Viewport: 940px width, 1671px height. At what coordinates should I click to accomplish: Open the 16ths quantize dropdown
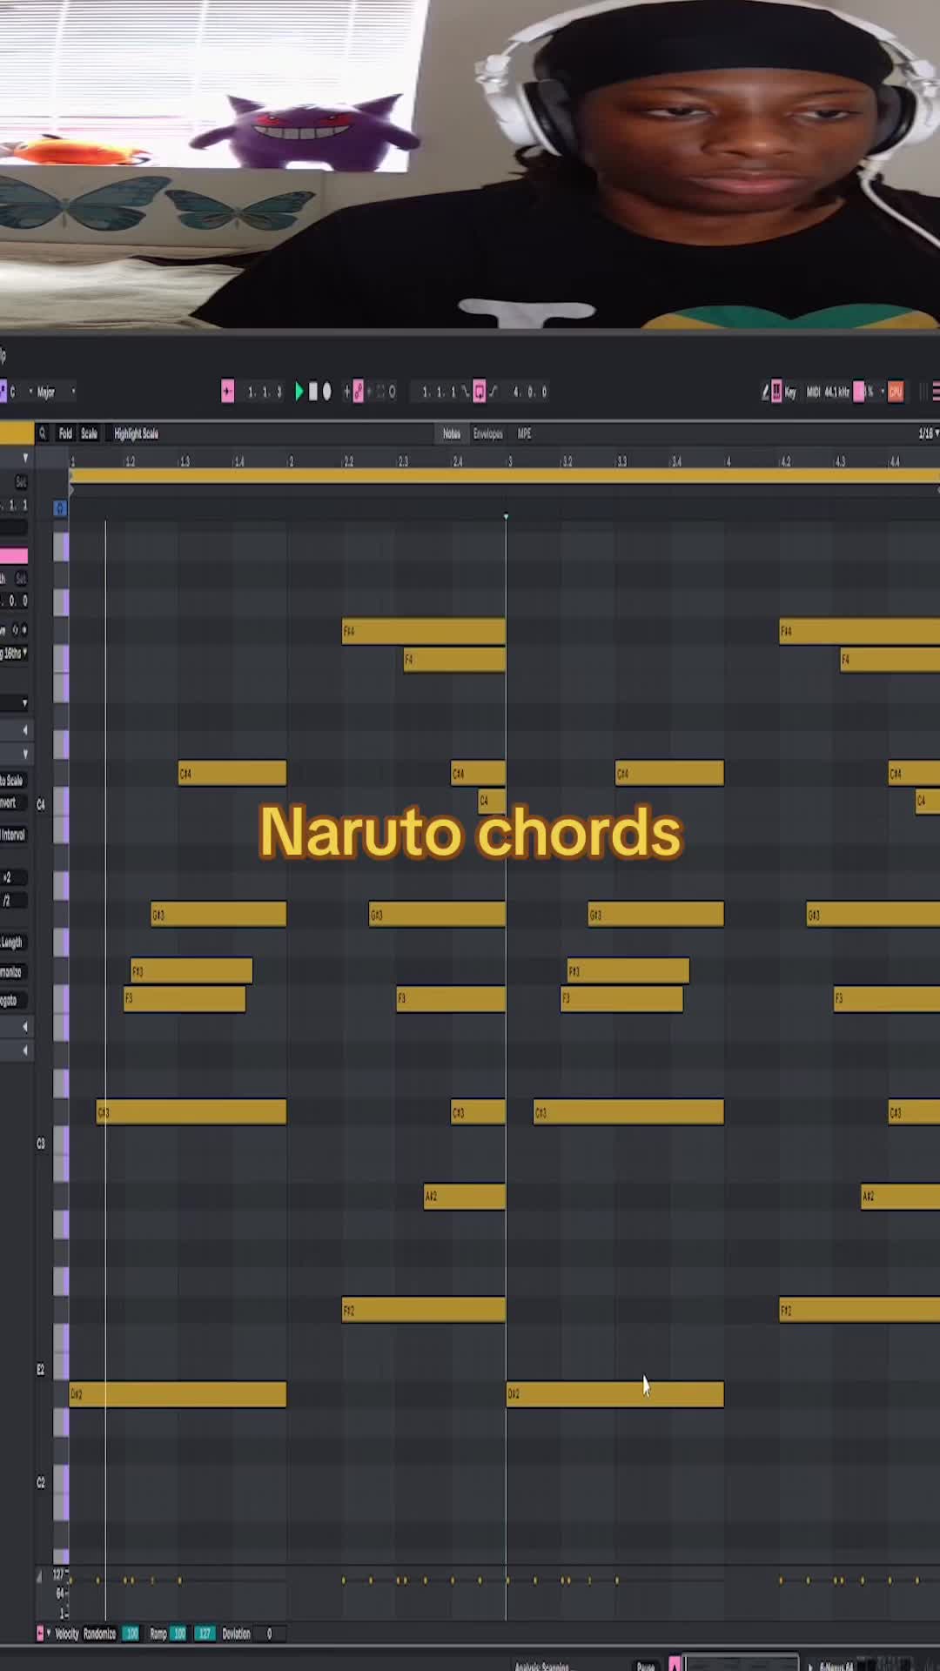click(x=14, y=653)
